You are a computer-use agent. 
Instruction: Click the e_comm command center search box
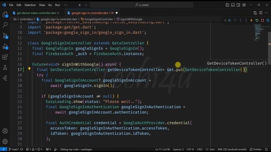click(x=141, y=5)
